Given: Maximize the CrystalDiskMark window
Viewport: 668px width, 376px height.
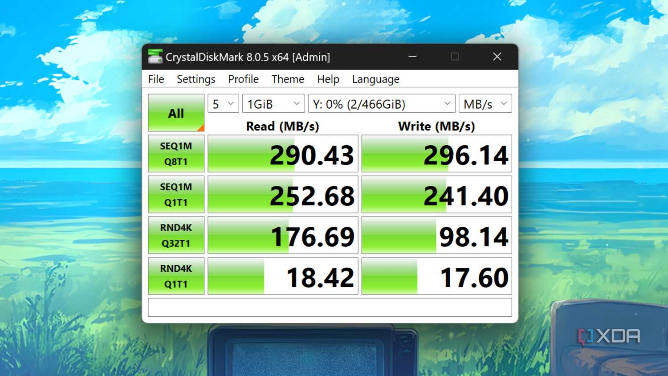Looking at the screenshot, I should (455, 57).
